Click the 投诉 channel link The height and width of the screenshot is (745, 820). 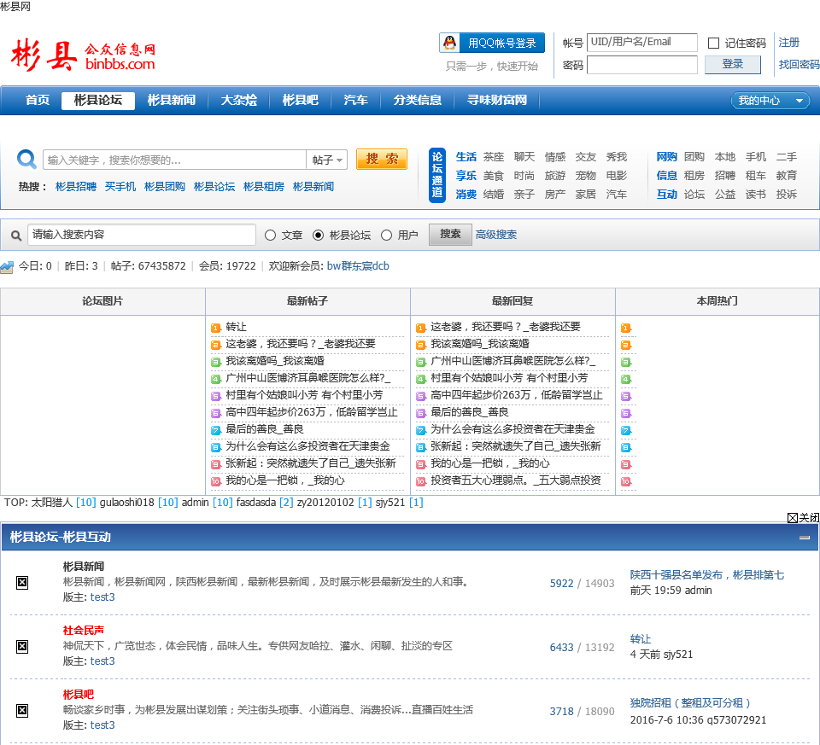(x=787, y=195)
